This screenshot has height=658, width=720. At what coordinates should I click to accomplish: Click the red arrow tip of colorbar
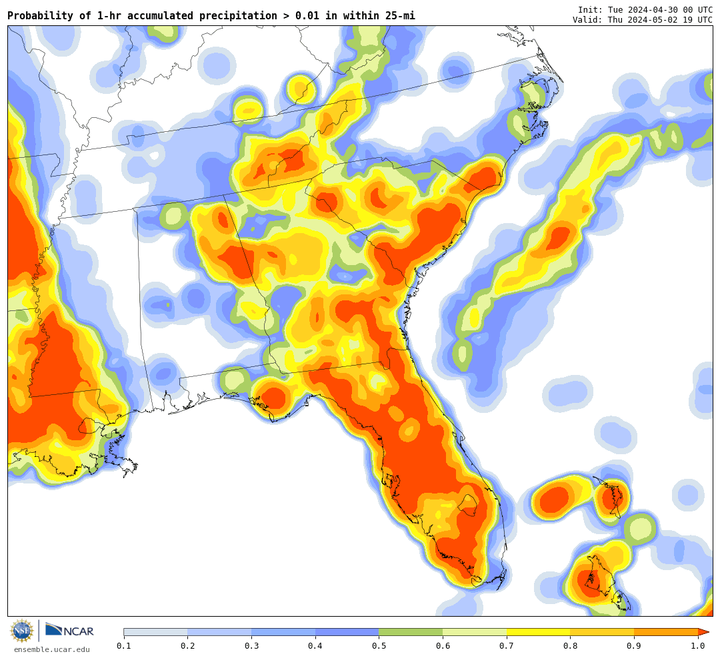(x=703, y=632)
